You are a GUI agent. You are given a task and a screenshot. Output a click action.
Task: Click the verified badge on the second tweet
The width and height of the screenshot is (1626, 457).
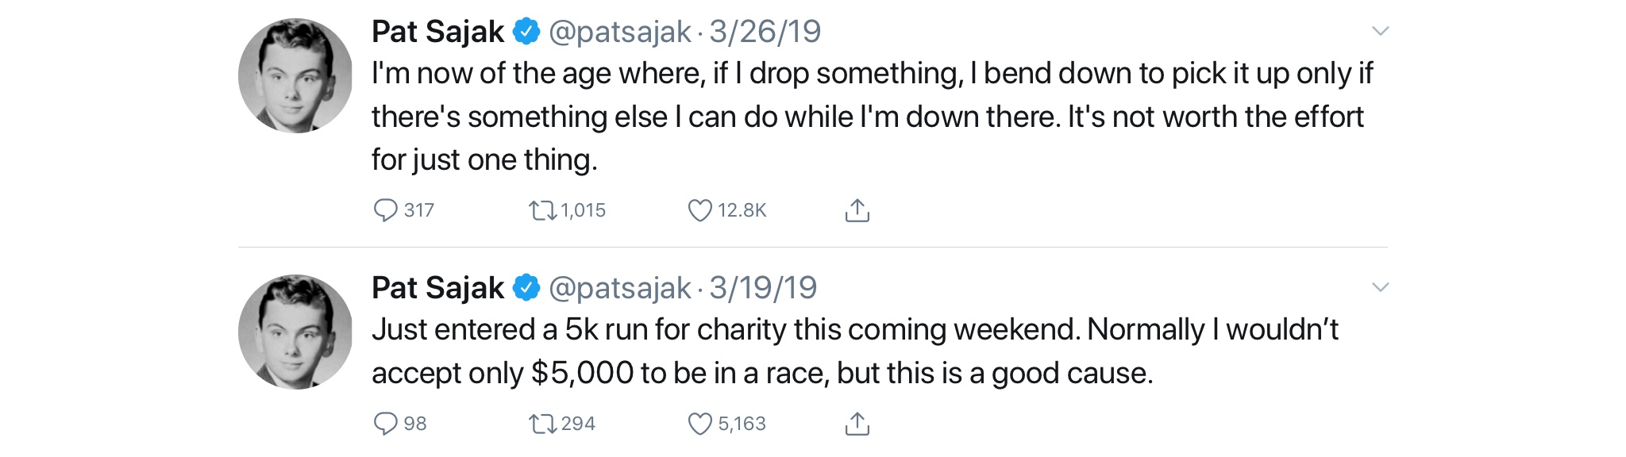(x=526, y=288)
